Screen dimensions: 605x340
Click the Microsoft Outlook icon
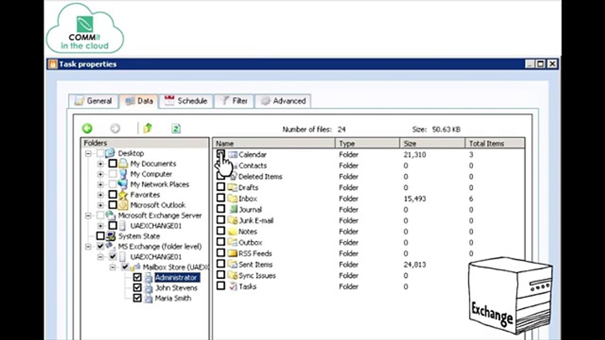123,205
